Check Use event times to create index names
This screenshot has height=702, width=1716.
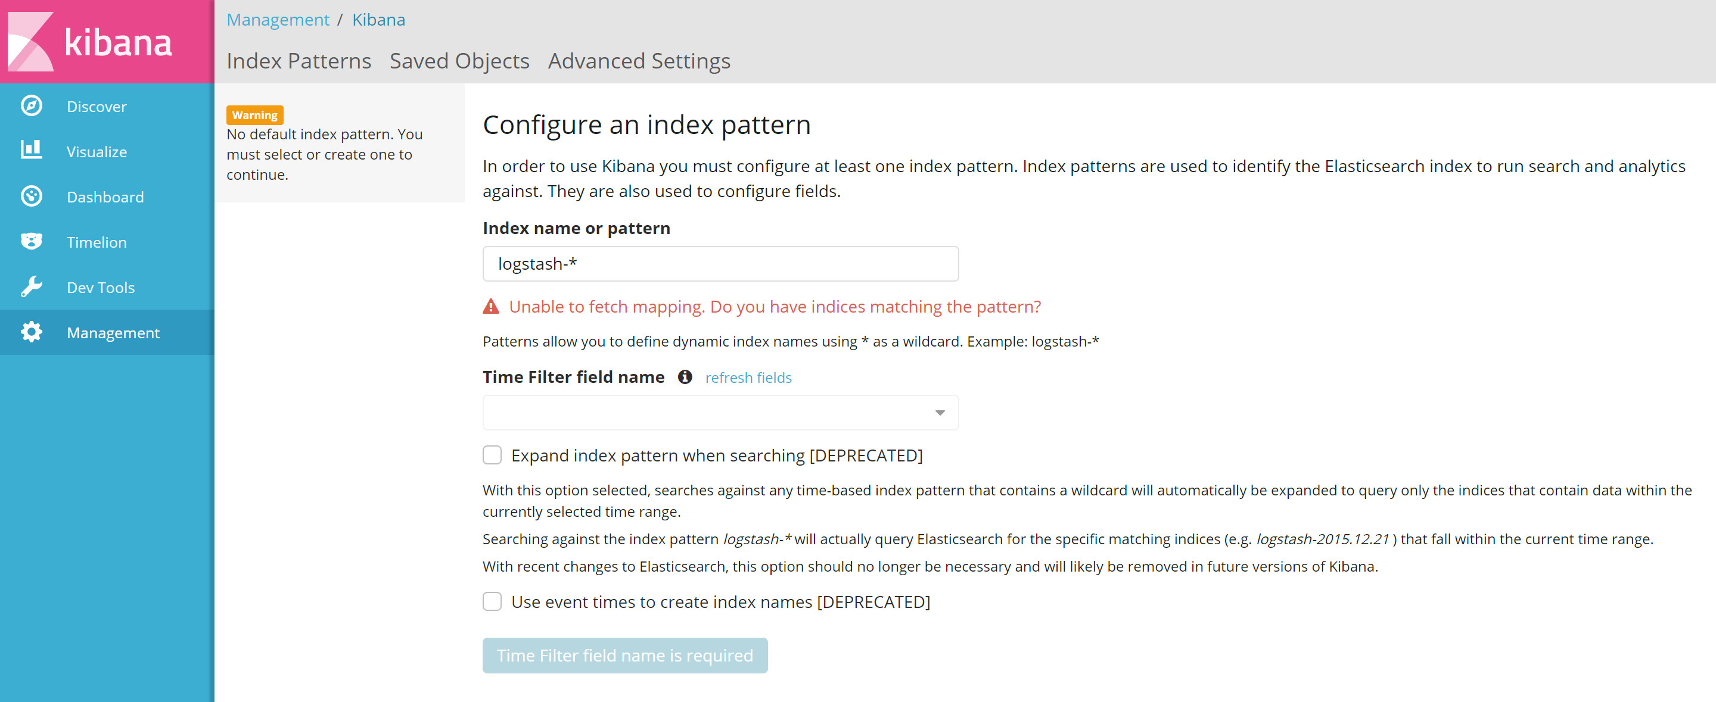(492, 601)
